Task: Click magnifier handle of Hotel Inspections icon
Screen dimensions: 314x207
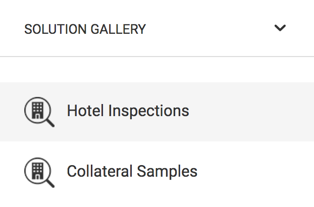Action: tap(49, 123)
